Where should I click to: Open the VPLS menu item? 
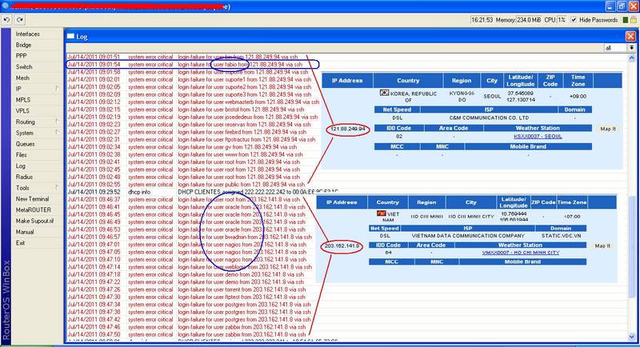[23, 111]
